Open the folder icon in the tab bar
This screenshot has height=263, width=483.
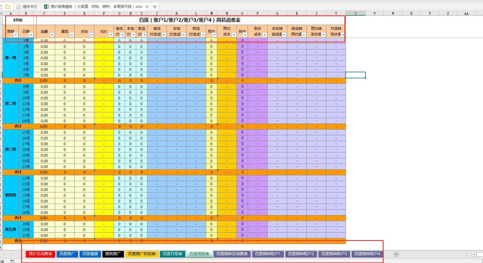coord(8,6)
